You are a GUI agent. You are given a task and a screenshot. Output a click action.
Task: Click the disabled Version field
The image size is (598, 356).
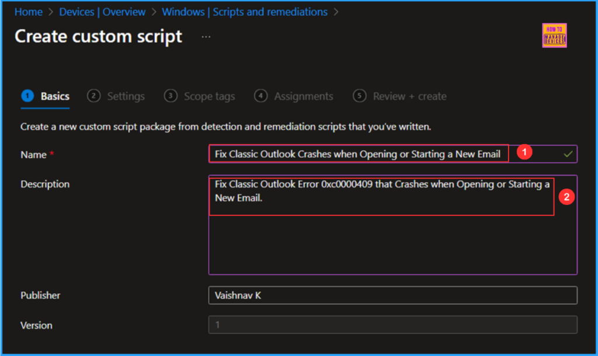[x=393, y=324]
